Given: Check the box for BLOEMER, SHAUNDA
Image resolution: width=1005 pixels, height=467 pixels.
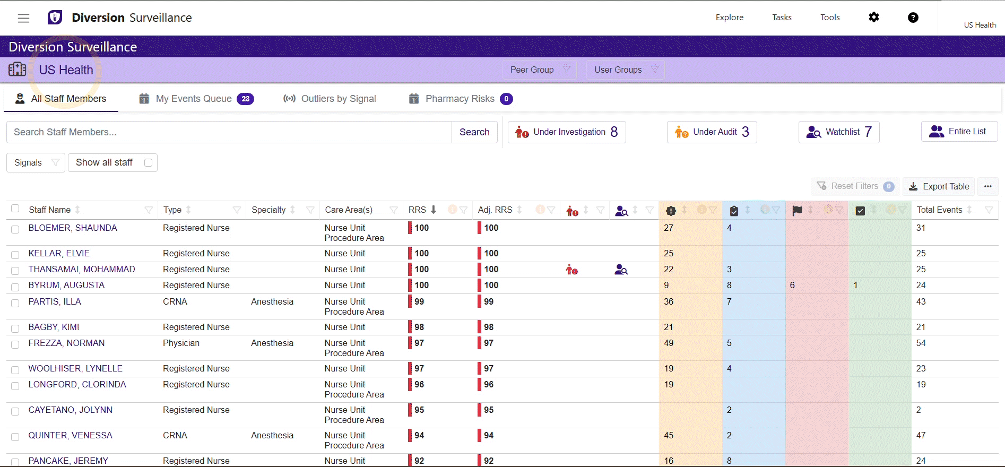Looking at the screenshot, I should tap(15, 229).
